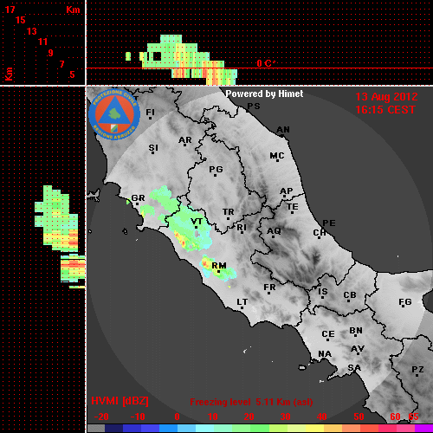Click the RI city label
This screenshot has width=433, height=433.
pos(242,228)
